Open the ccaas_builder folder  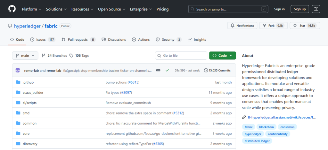click(33, 93)
